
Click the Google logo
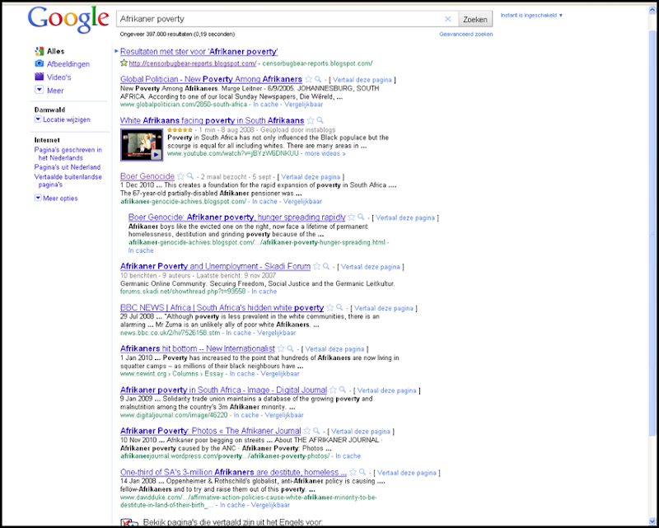click(68, 19)
